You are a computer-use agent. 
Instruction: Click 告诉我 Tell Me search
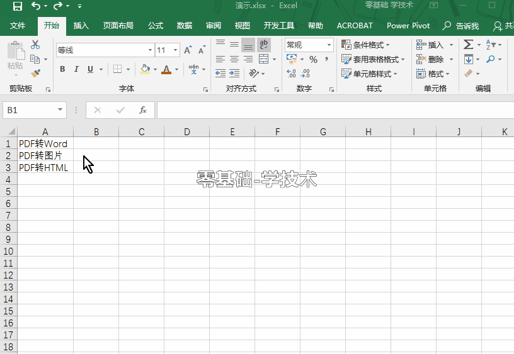[x=460, y=26]
